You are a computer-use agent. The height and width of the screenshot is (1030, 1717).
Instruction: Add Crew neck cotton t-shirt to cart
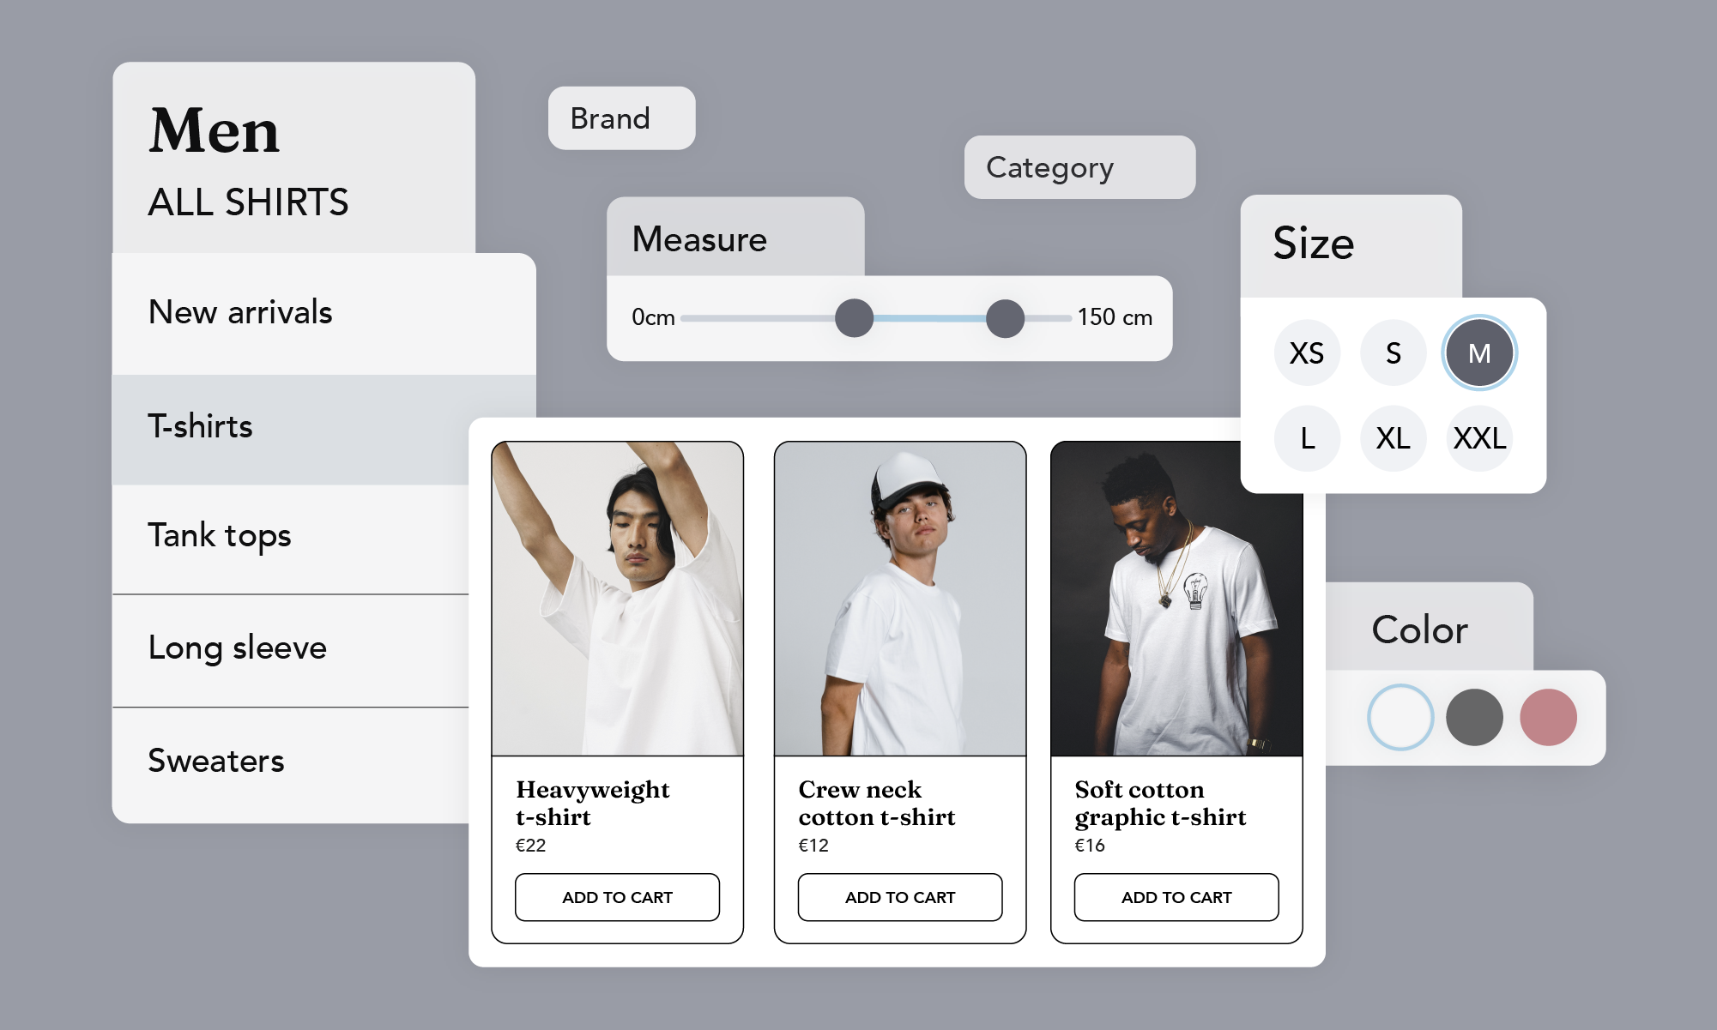tap(899, 897)
